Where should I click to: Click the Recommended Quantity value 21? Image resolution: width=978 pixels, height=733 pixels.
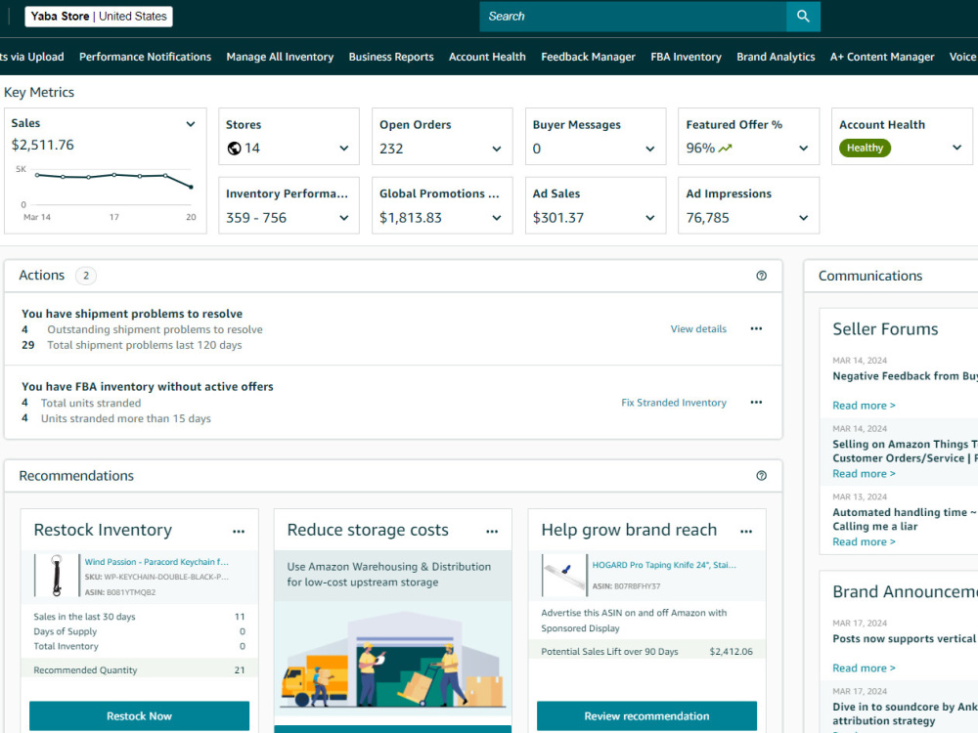tap(240, 670)
